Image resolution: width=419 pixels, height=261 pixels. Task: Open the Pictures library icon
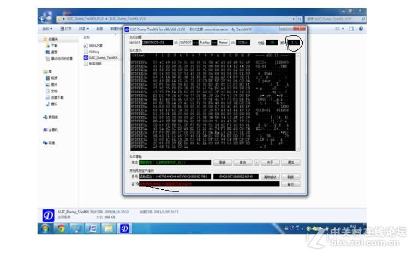click(x=47, y=84)
